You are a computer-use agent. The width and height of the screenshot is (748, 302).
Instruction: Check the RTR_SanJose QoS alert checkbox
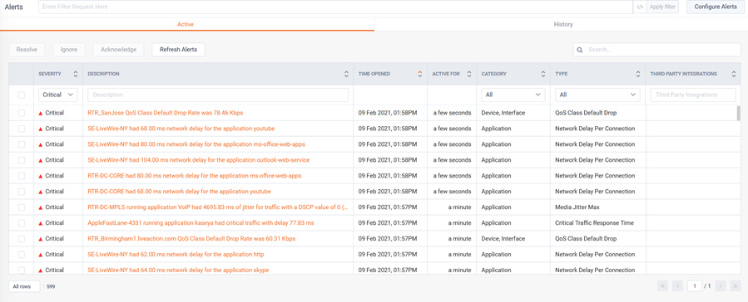click(21, 113)
